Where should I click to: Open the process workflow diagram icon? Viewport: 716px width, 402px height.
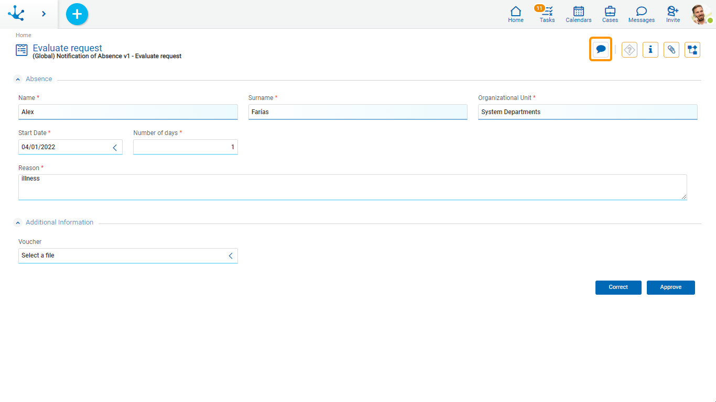coord(692,50)
